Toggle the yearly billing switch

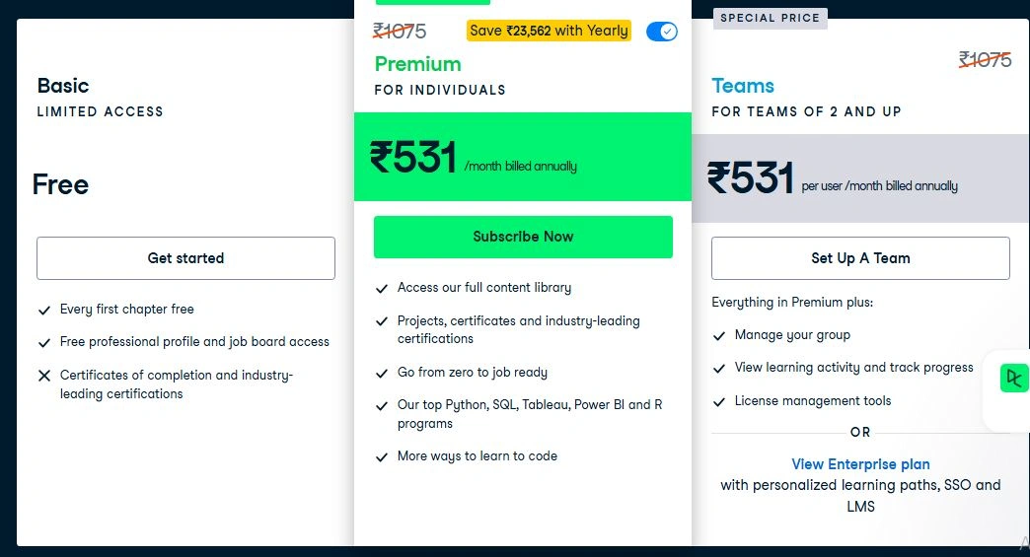click(x=661, y=32)
